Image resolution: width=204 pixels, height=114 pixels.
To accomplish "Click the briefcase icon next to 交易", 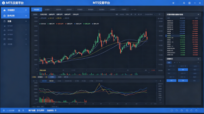I will 4,21.
